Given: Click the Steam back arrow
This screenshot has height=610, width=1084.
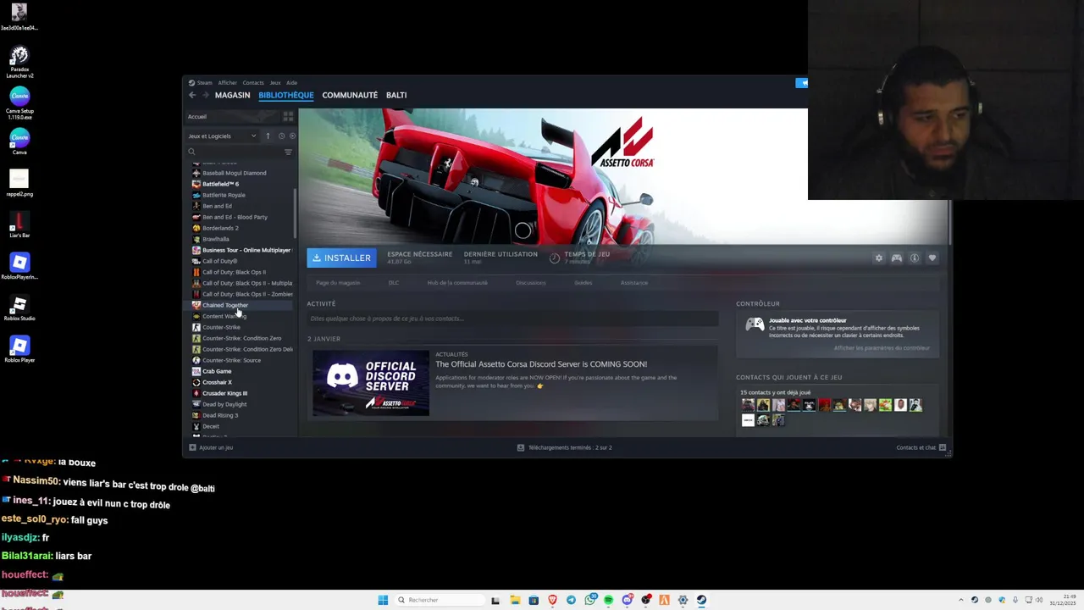Looking at the screenshot, I should pos(192,95).
